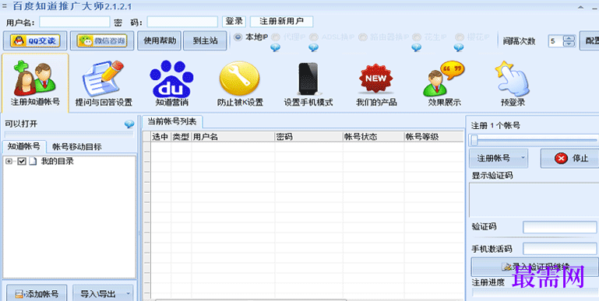Switch to 帐号移动目标 tab
This screenshot has width=599, height=301.
pos(77,147)
